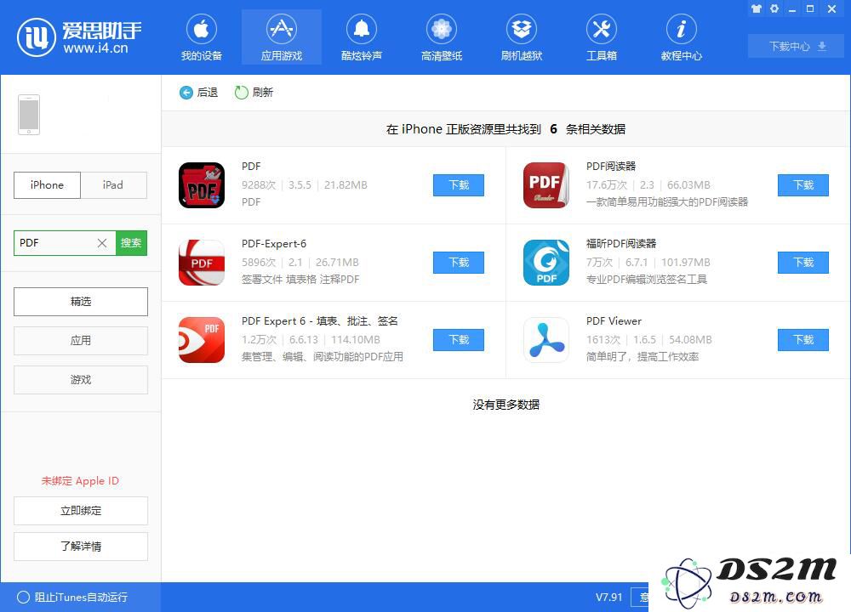Click the 福昕PDF阅读器 Foxit app icon

(x=546, y=263)
